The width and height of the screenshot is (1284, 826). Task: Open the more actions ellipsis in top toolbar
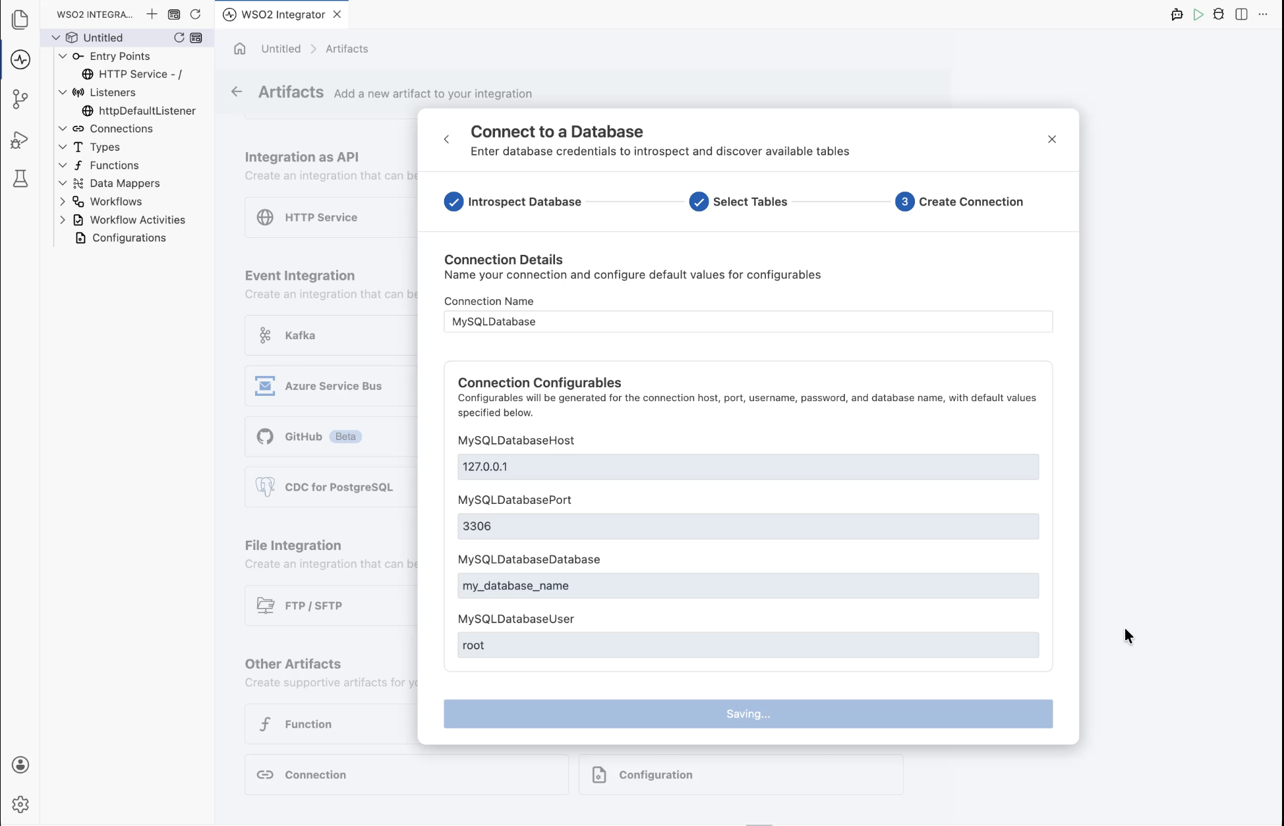pyautogui.click(x=1263, y=14)
